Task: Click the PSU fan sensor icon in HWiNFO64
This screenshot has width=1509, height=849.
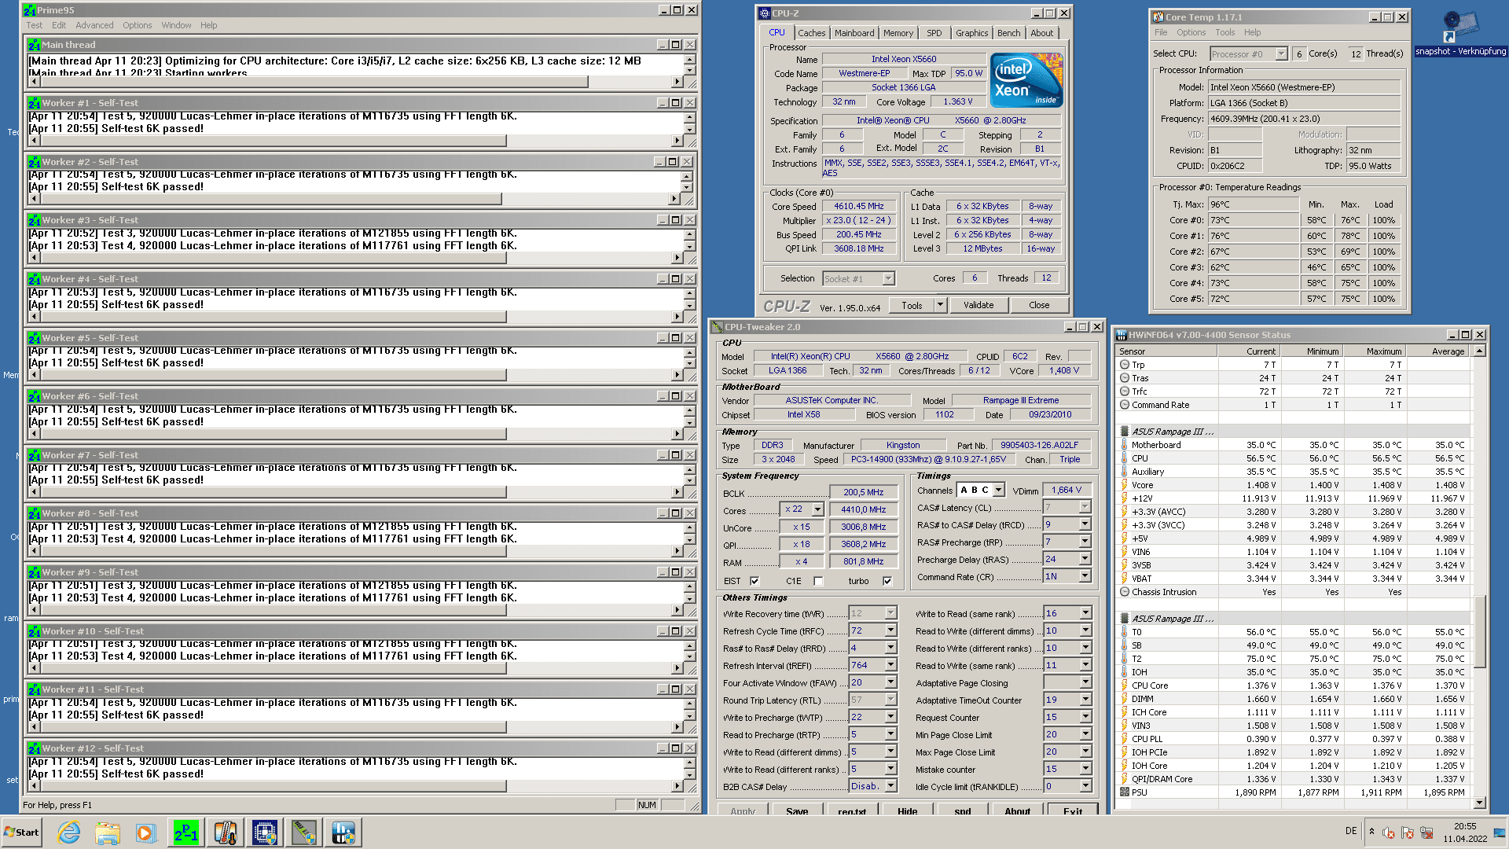Action: [1125, 792]
